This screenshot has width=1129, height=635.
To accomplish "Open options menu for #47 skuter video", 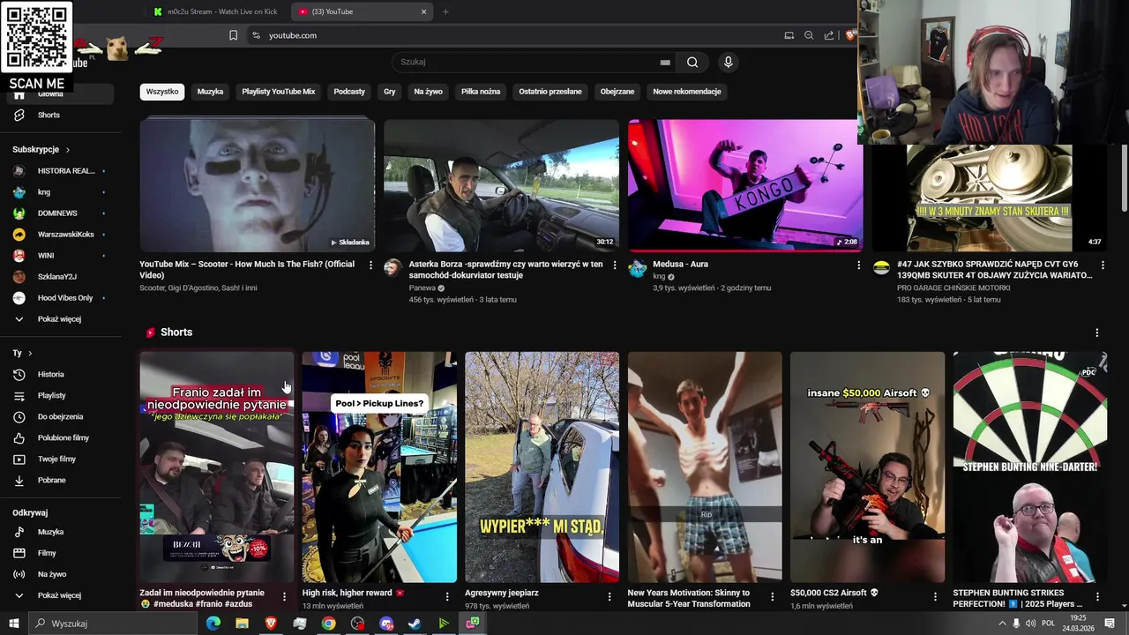I will (1103, 265).
